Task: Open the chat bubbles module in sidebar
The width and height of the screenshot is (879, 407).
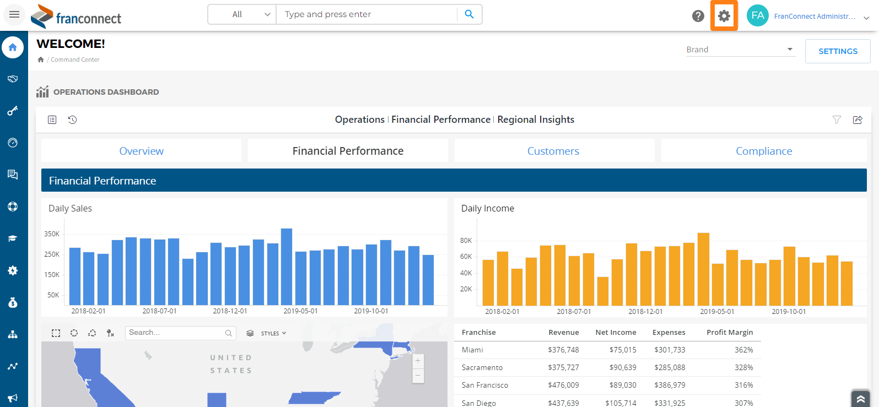Action: pyautogui.click(x=13, y=175)
